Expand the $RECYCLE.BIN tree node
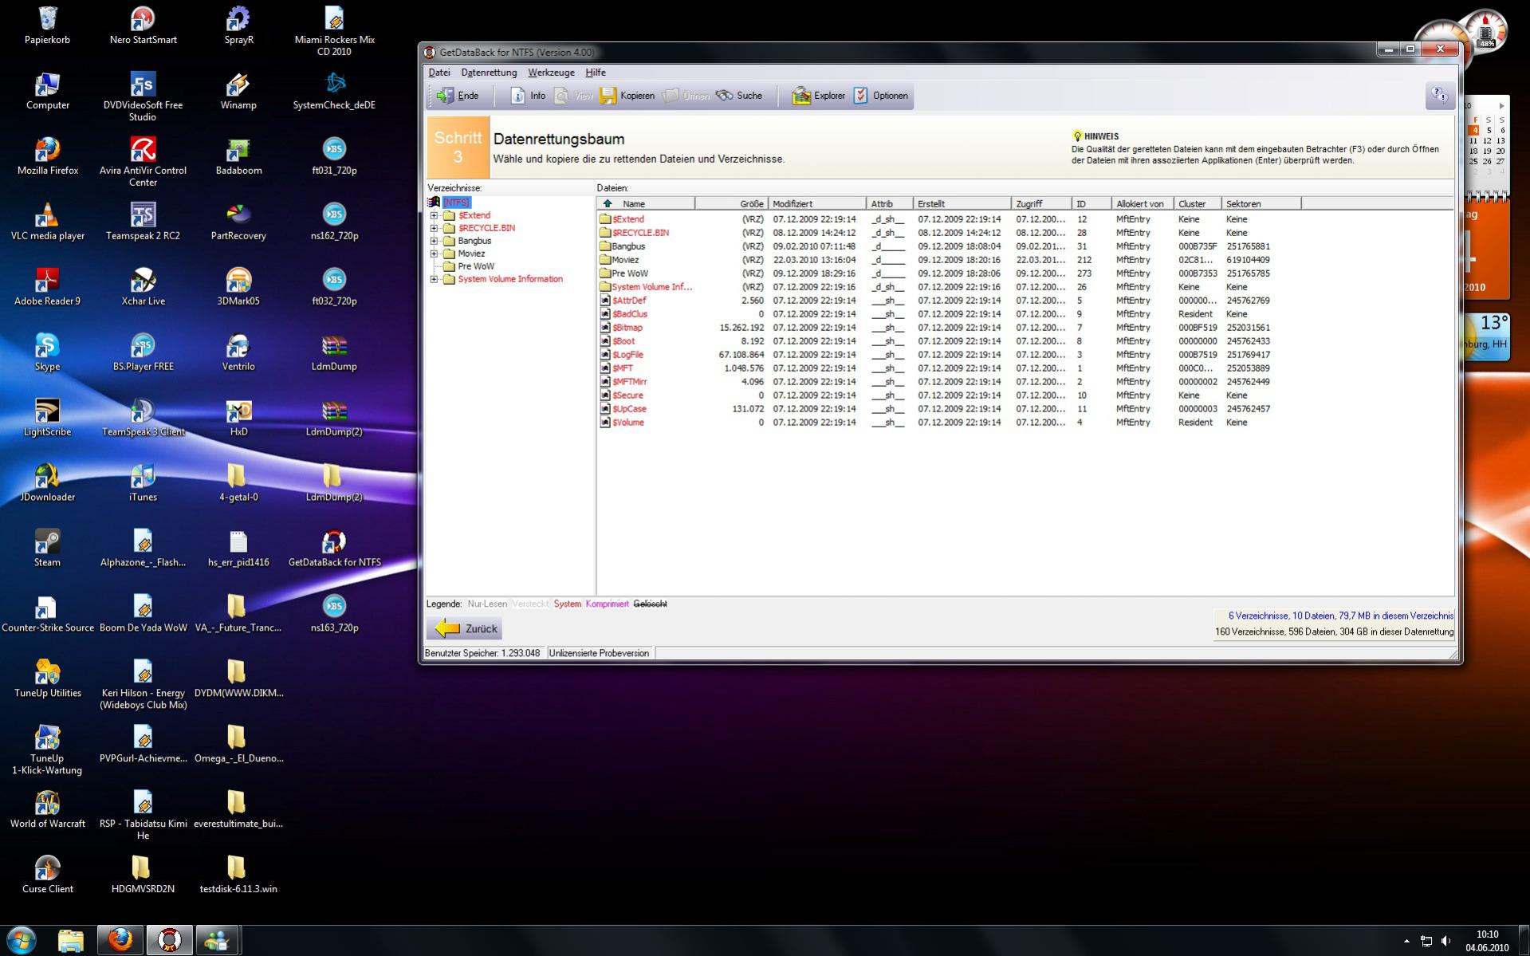This screenshot has width=1530, height=956. 435,228
